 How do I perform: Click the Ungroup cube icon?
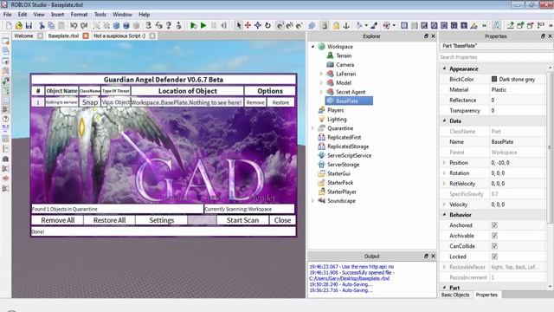click(126, 25)
